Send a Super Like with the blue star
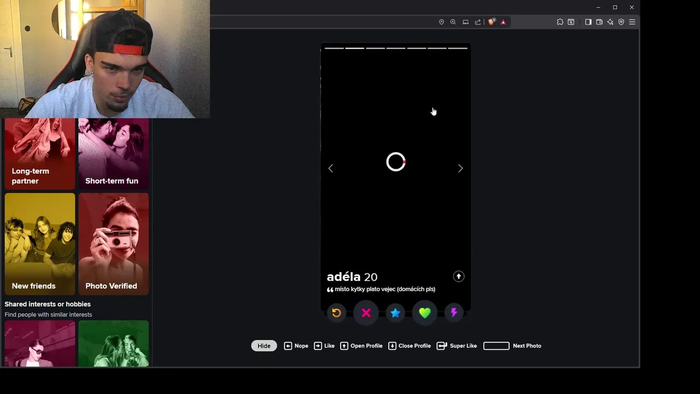Screen dimensions: 700x394 point(395,313)
